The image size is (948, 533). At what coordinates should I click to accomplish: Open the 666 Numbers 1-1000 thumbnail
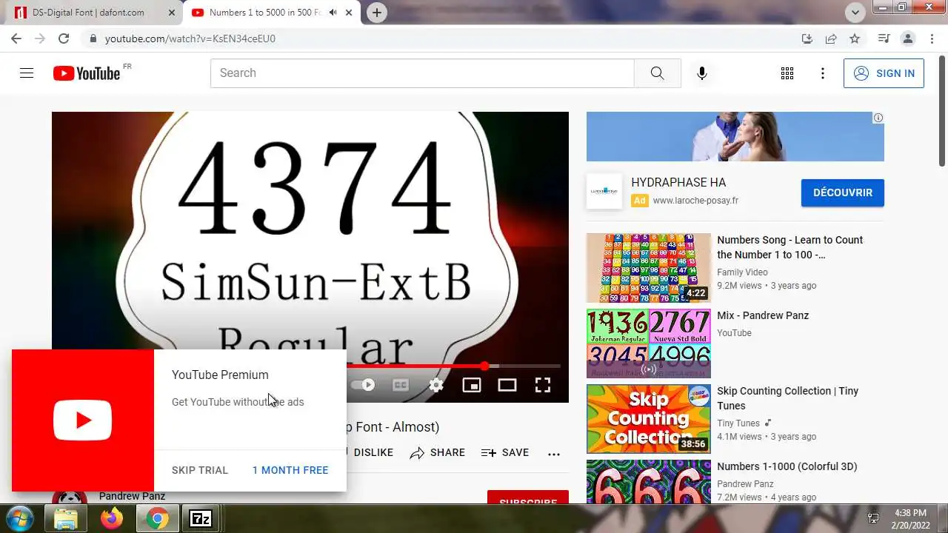(x=649, y=482)
